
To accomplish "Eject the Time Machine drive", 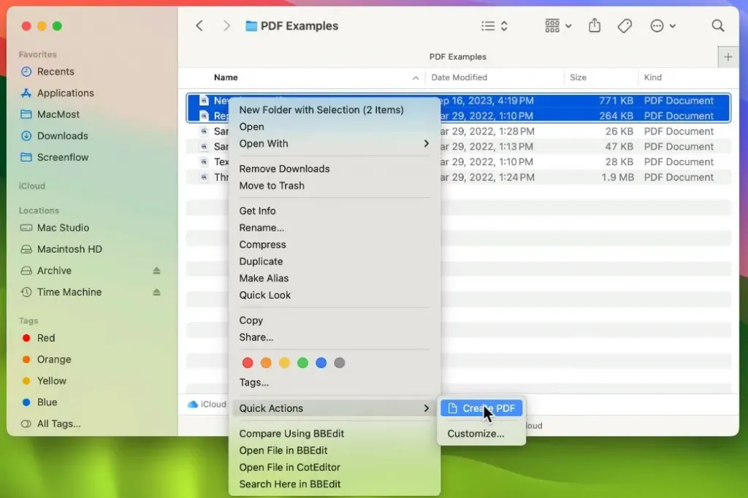I will tap(156, 292).
